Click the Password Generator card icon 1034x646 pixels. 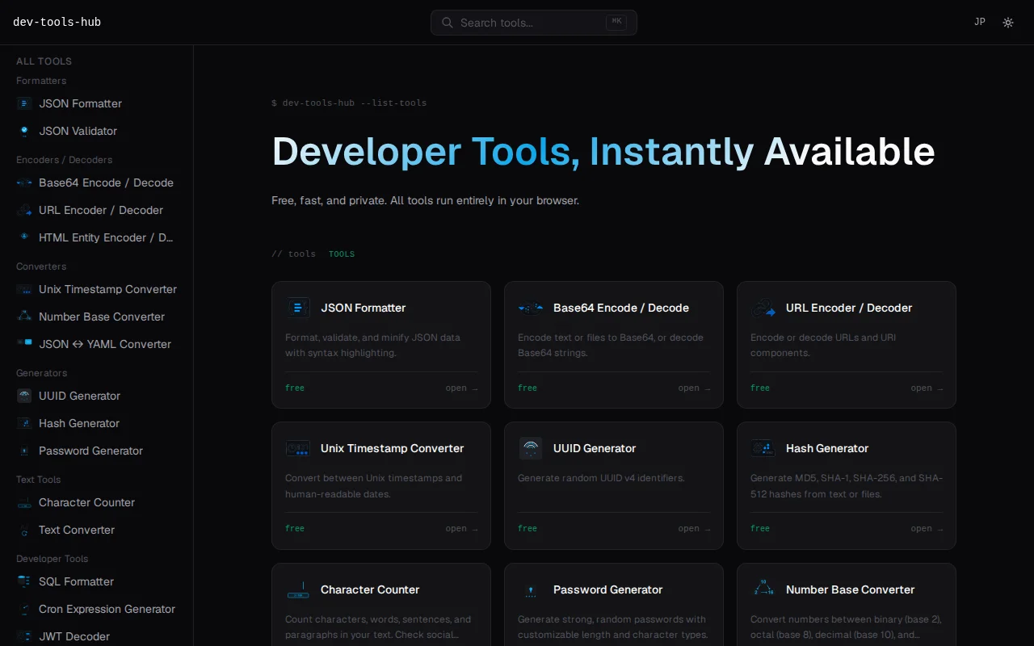tap(531, 589)
